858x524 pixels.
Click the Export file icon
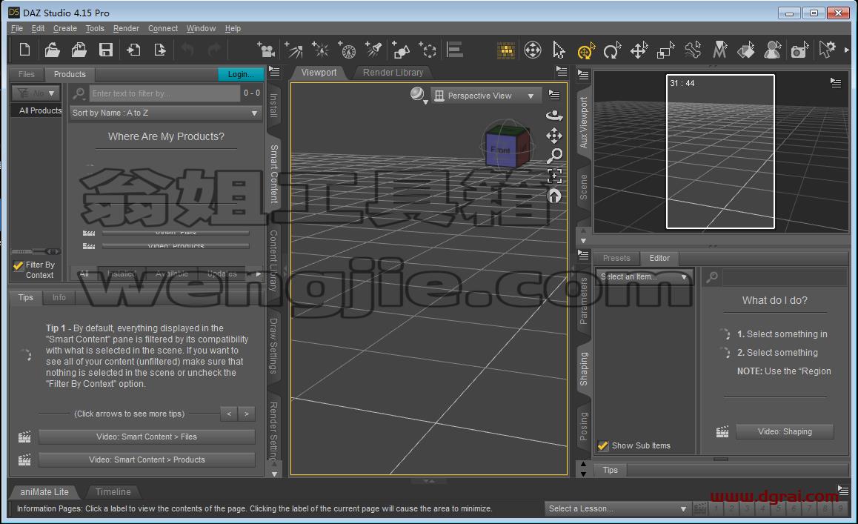tap(160, 50)
